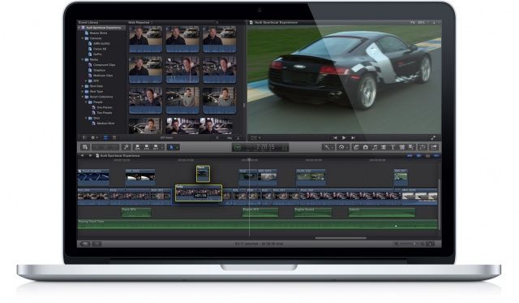
Task: Open the Photos browser camera icon
Action: tap(366, 147)
